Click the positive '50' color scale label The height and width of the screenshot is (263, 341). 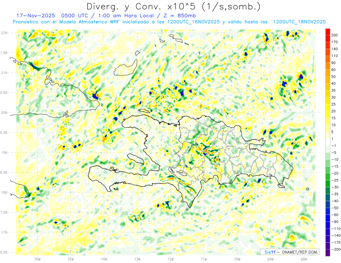pos(334,77)
